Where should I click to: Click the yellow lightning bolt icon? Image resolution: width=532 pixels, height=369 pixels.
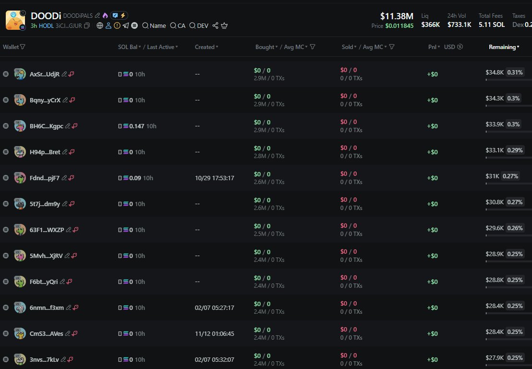tap(123, 16)
